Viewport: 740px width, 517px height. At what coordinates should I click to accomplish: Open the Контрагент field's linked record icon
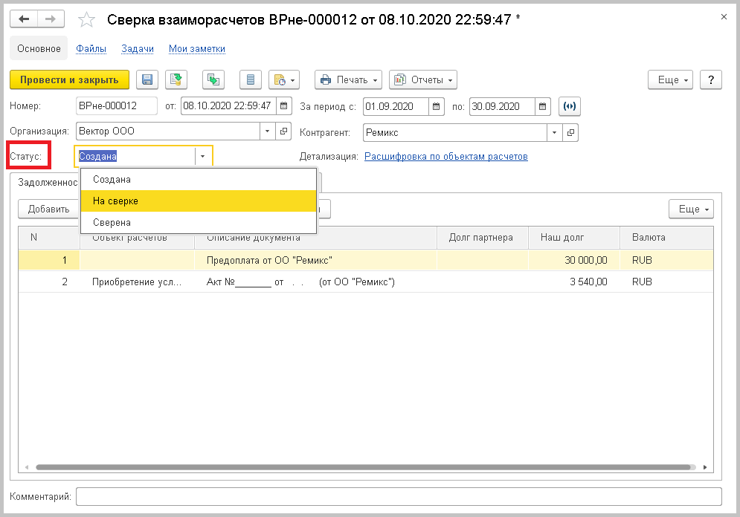point(571,132)
